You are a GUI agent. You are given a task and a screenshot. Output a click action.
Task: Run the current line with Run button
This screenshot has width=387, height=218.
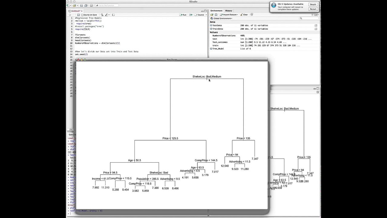click(183, 15)
